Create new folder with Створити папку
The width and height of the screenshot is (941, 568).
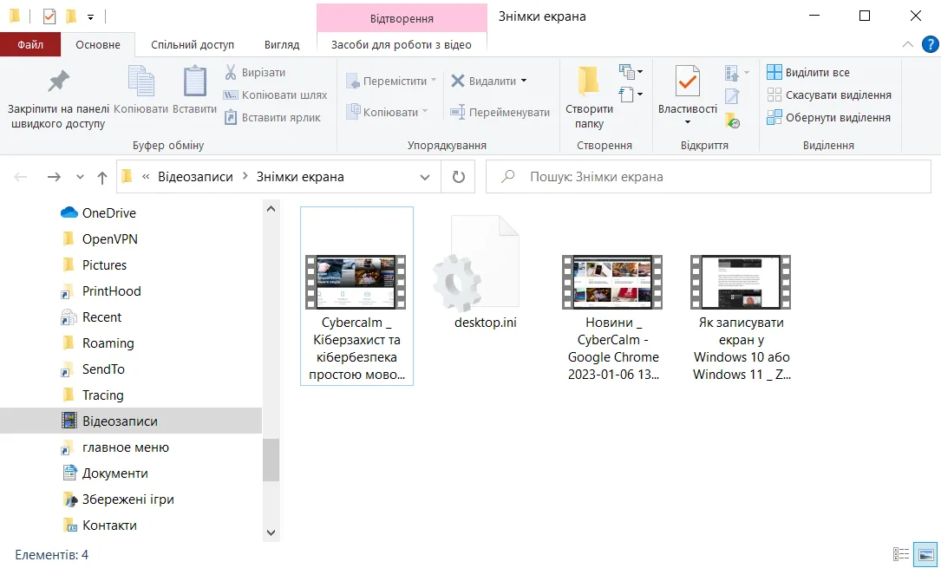point(589,97)
